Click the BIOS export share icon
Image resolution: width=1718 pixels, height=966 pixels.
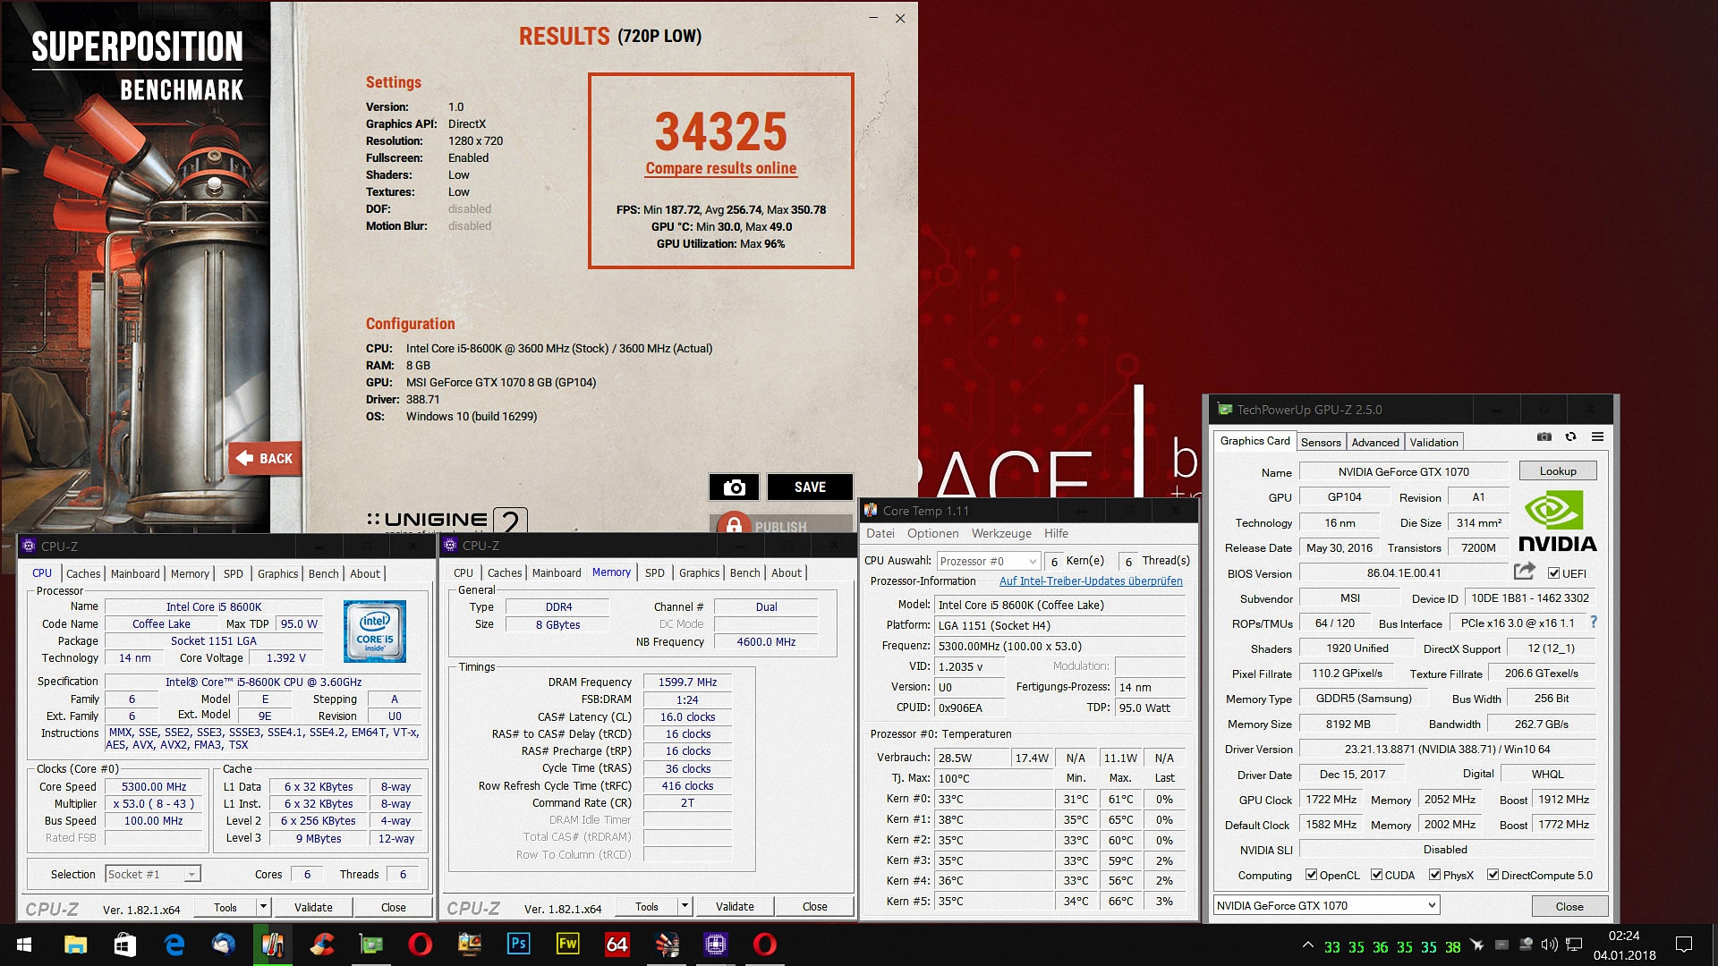click(1524, 571)
